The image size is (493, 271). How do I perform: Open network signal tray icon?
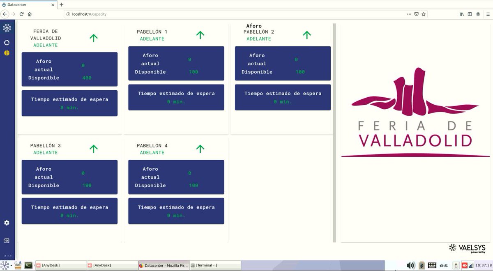471,266
